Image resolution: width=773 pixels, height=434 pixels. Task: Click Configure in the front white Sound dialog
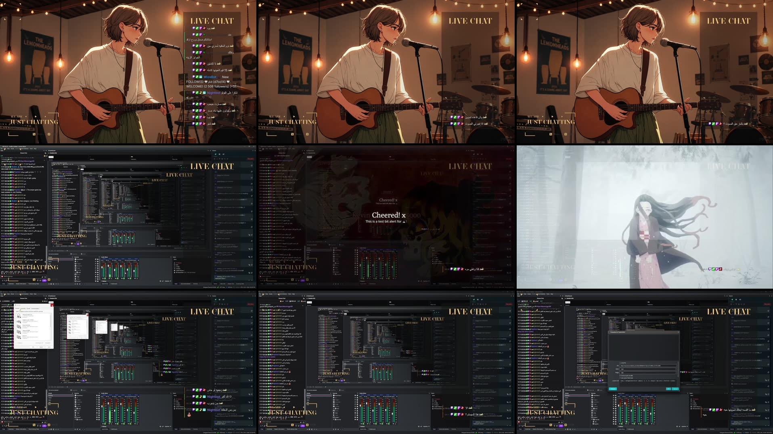[x=19, y=343]
